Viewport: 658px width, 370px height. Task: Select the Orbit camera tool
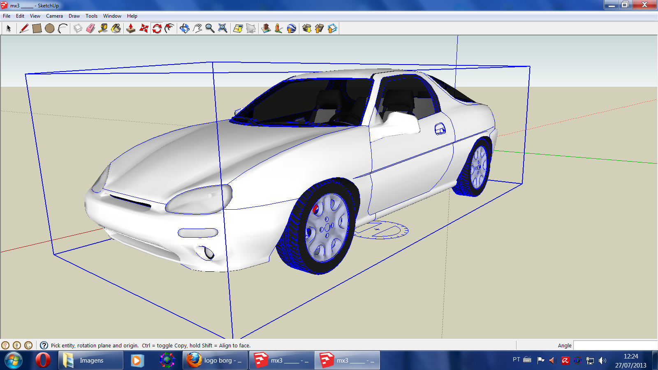[184, 28]
